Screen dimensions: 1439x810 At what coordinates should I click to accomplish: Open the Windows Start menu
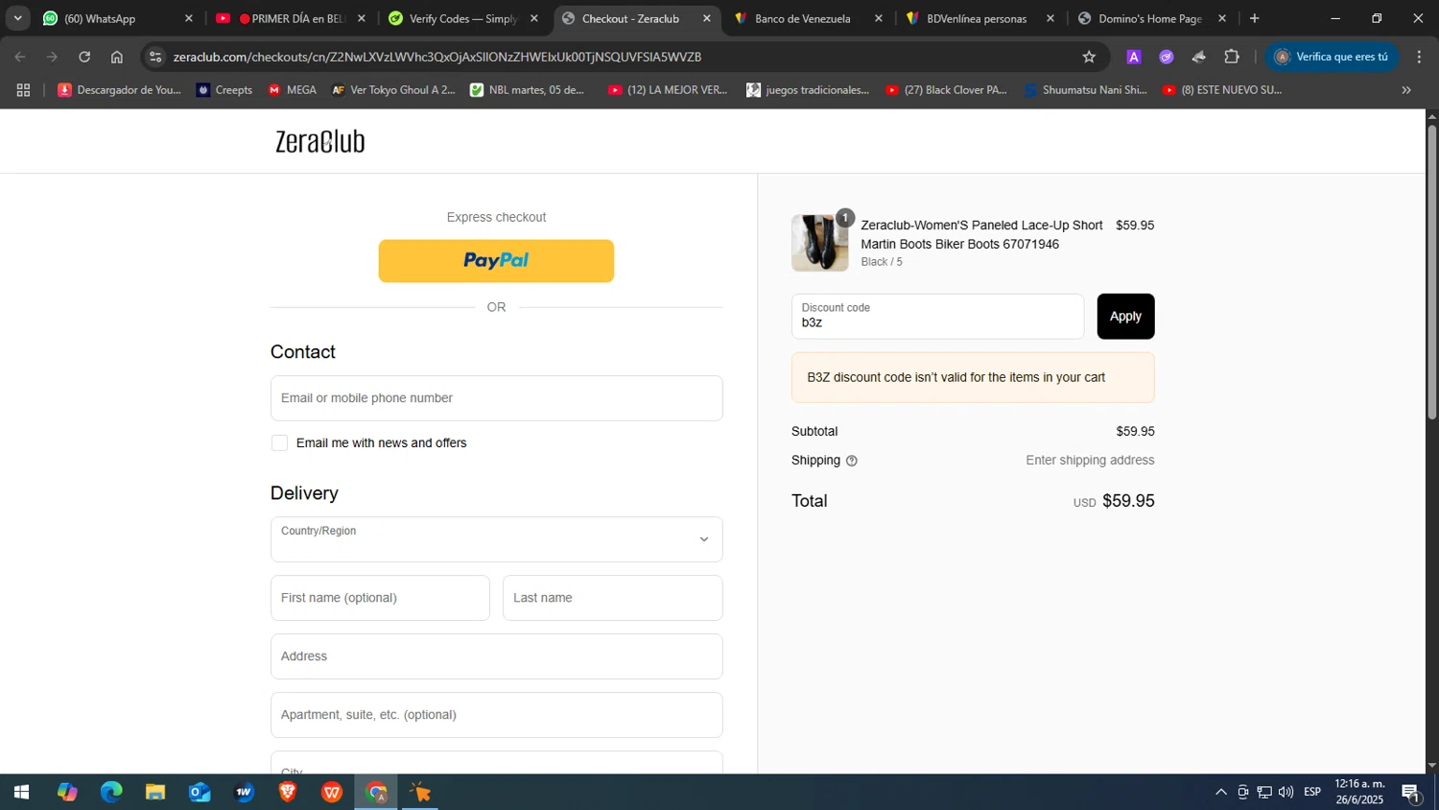tap(21, 793)
